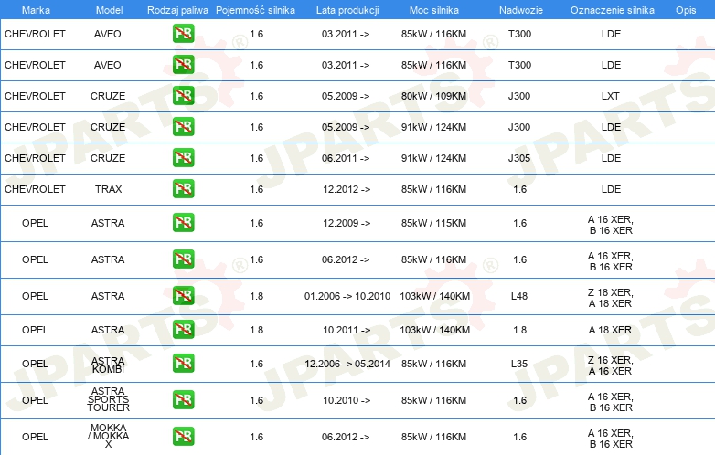715x455 pixels.
Task: Click CHEVROLET in the TRAX row
Action: click(x=35, y=189)
